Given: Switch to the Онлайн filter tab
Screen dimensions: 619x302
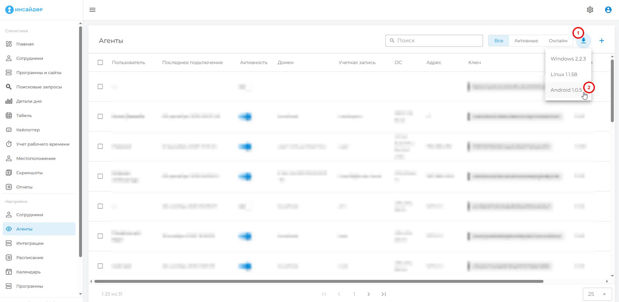Looking at the screenshot, I should tap(558, 41).
